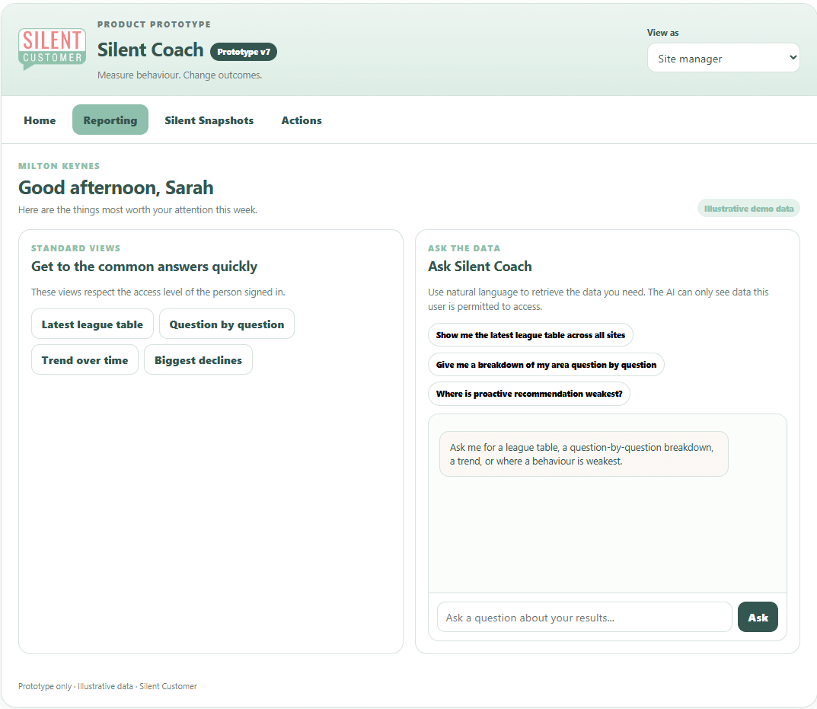This screenshot has height=709, width=817.
Task: Pick the 'Show me the latest league table' suggestion
Action: click(x=531, y=334)
